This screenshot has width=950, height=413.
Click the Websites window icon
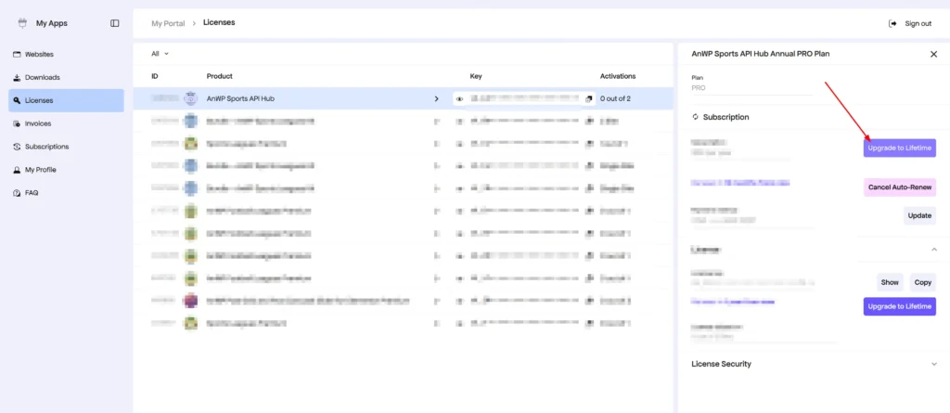tap(17, 55)
